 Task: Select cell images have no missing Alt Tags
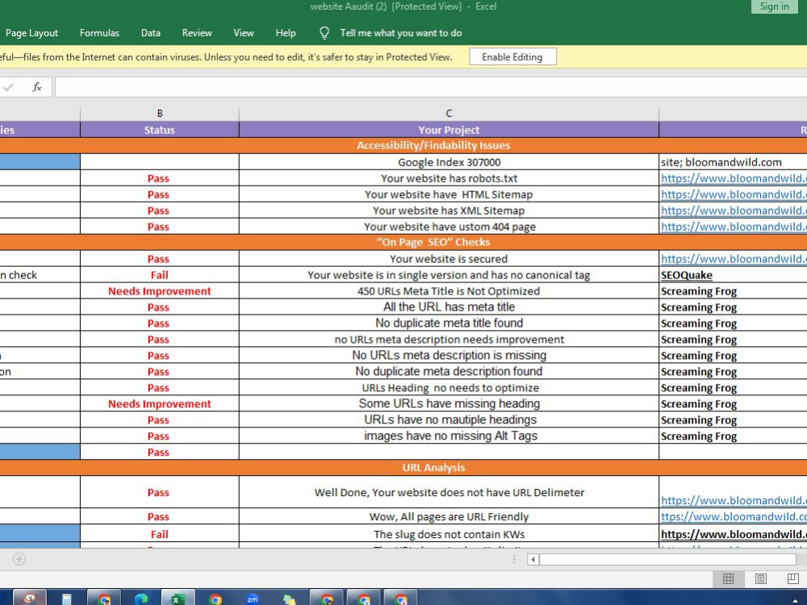[449, 436]
